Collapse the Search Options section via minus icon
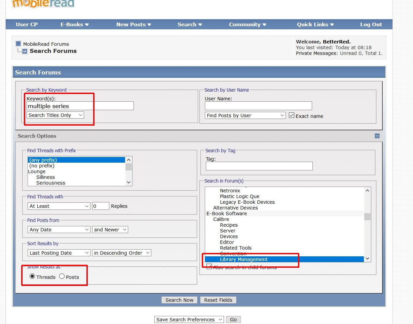 377,136
